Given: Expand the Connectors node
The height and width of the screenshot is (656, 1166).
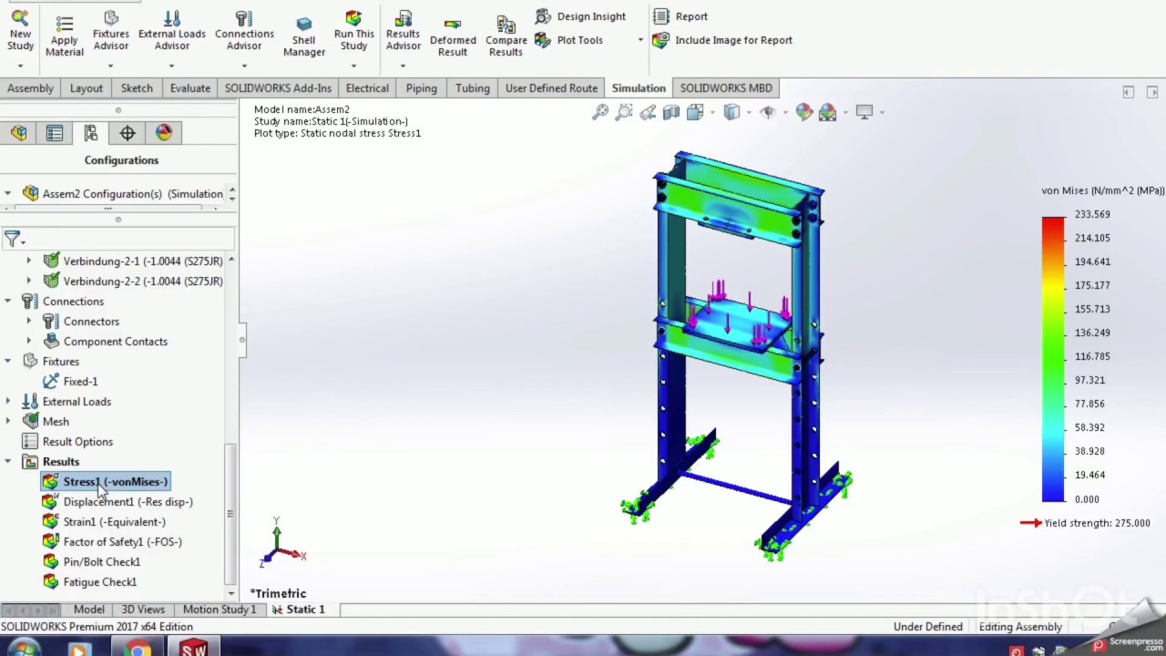Looking at the screenshot, I should tap(28, 322).
